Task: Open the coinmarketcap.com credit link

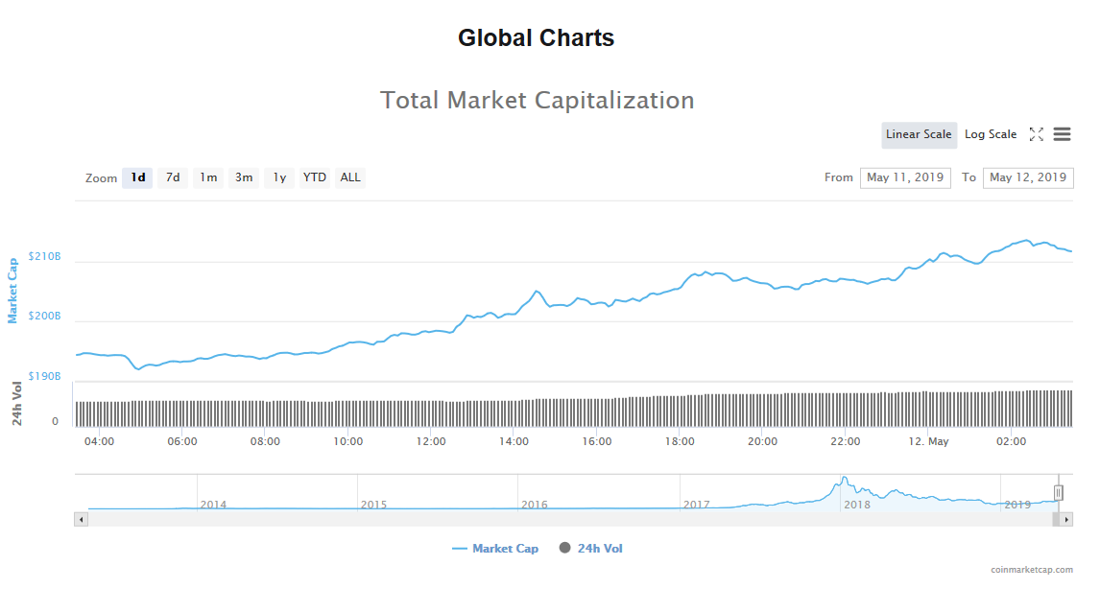Action: (x=1031, y=570)
